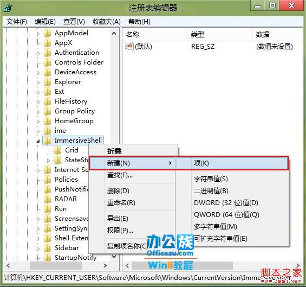Expand the FileHistory key

pyautogui.click(x=38, y=102)
